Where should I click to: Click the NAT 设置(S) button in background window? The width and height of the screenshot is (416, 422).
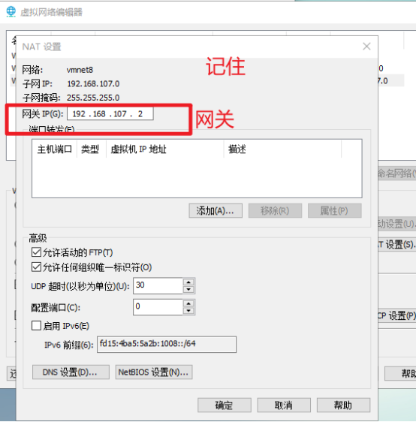(x=397, y=244)
